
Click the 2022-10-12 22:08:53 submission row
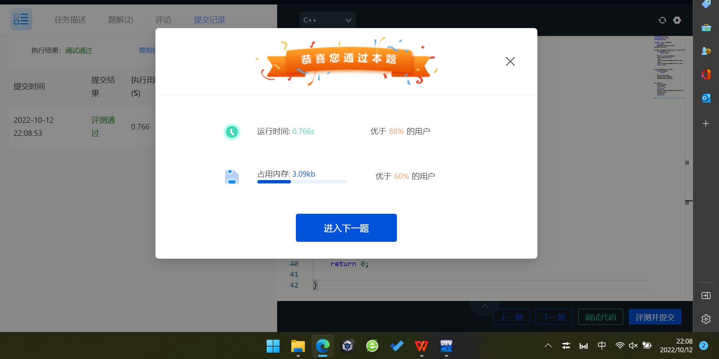point(82,127)
